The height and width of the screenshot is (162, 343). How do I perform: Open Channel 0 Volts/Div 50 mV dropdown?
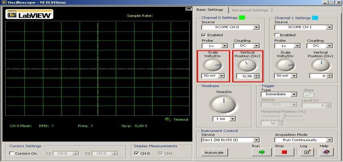click(213, 76)
